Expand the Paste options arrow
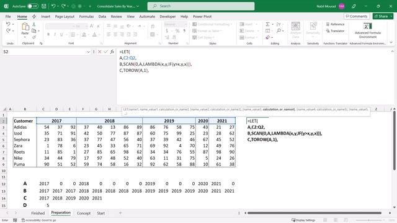This screenshot has width=397, height=223. click(x=25, y=37)
